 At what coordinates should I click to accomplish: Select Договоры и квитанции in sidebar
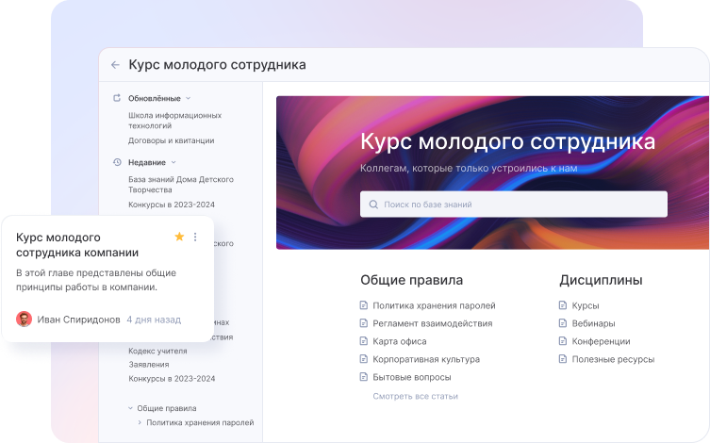click(x=171, y=140)
